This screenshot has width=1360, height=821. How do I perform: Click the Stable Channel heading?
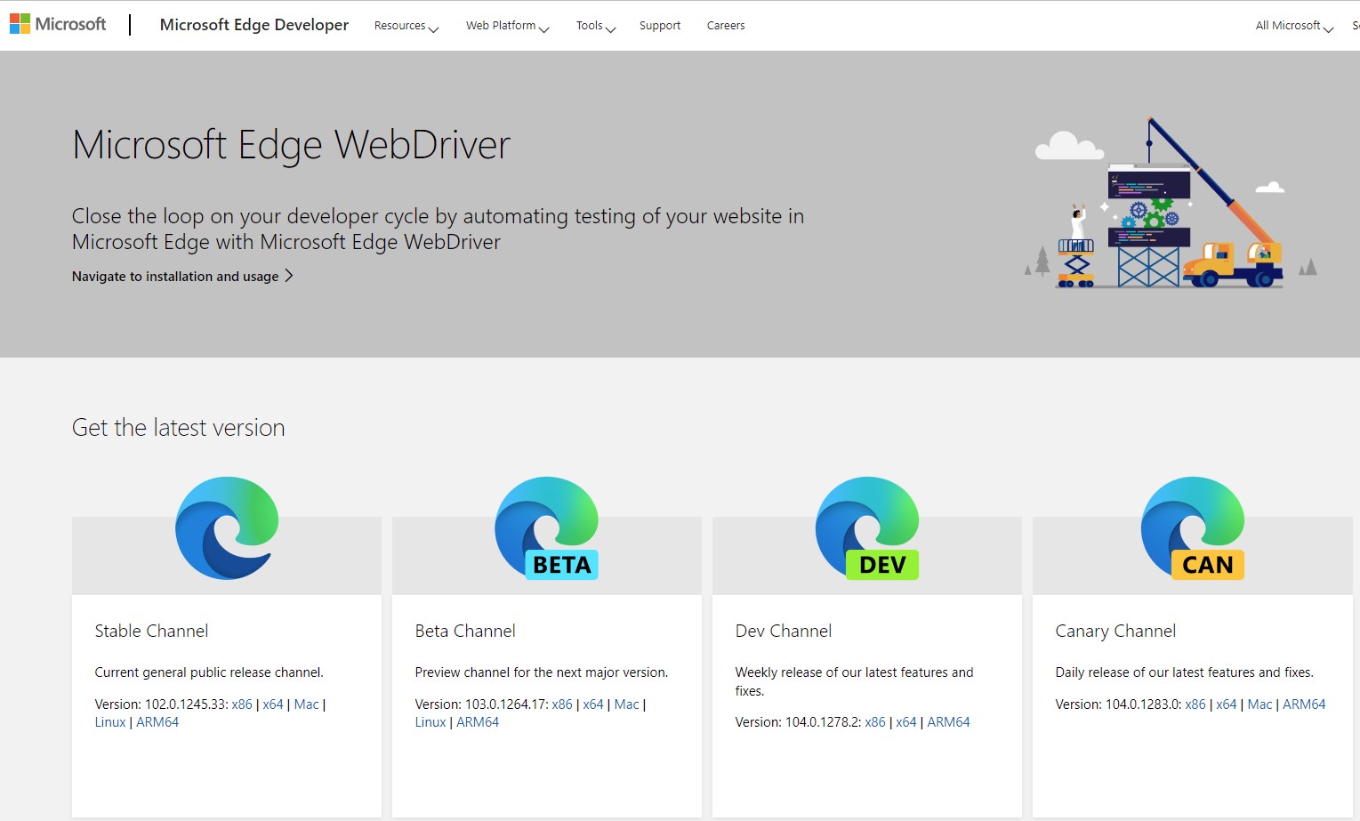(151, 631)
